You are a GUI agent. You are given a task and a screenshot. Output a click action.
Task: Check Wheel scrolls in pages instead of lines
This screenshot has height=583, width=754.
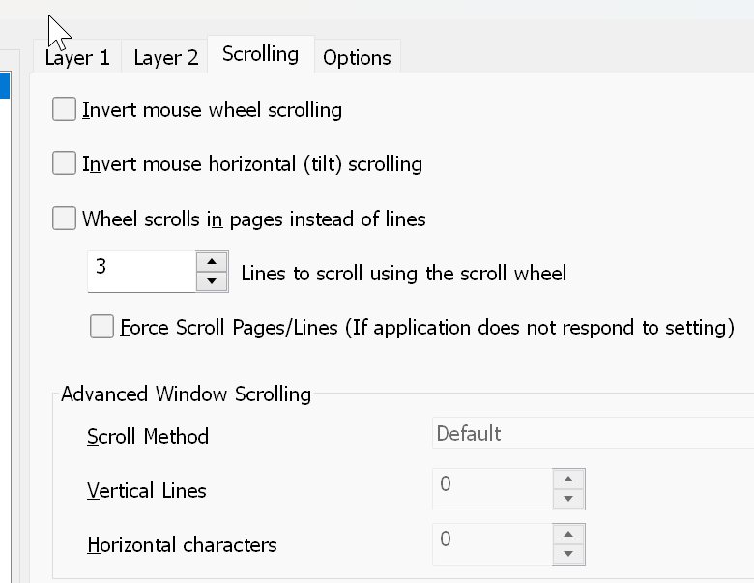pos(64,218)
